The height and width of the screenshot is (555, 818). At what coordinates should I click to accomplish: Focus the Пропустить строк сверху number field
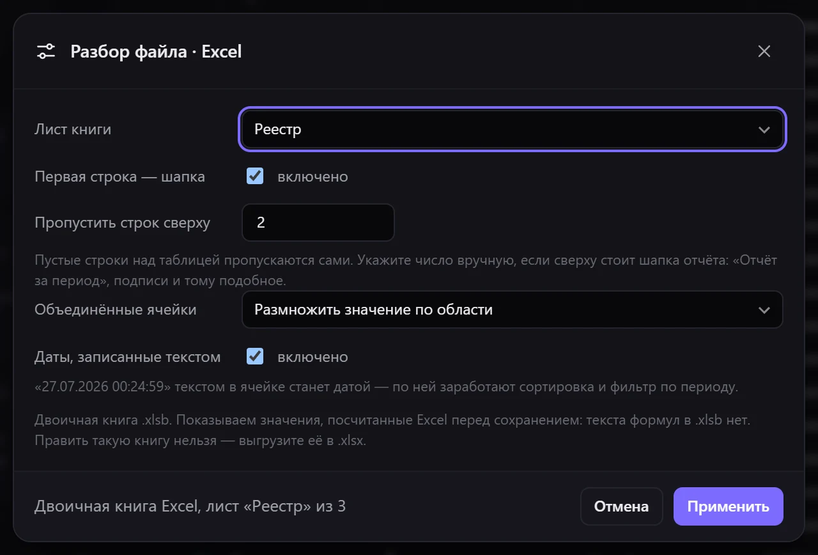tap(318, 223)
